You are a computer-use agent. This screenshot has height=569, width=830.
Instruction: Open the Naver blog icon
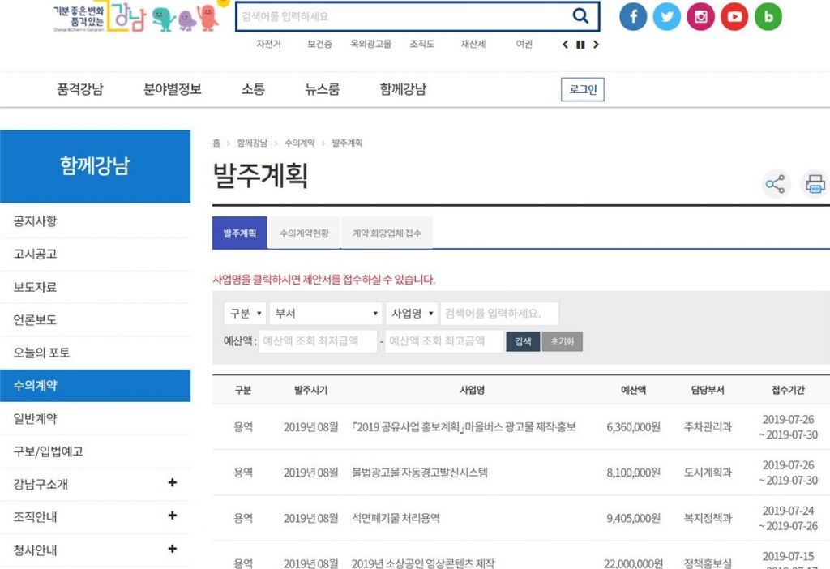(x=768, y=17)
